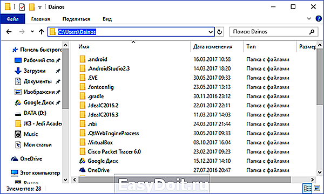This screenshot has width=324, height=194.
Task: Go back with the left arrow
Action: 9,32
